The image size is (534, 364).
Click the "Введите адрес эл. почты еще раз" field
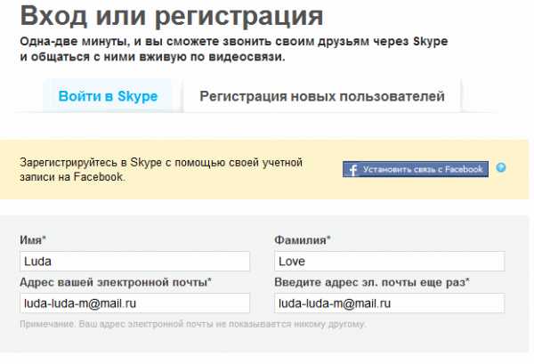[x=390, y=303]
